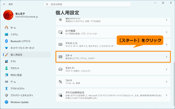Click the network Wi-Fi icon
The width and height of the screenshot is (175, 109).
point(6,48)
